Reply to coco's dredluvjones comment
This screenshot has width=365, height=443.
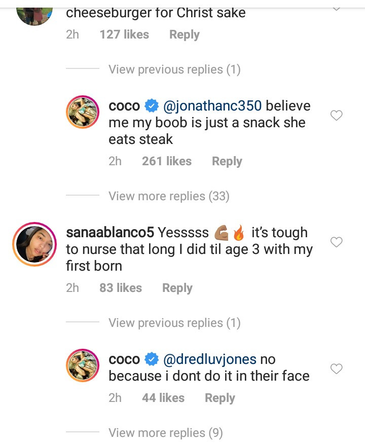[x=220, y=398]
